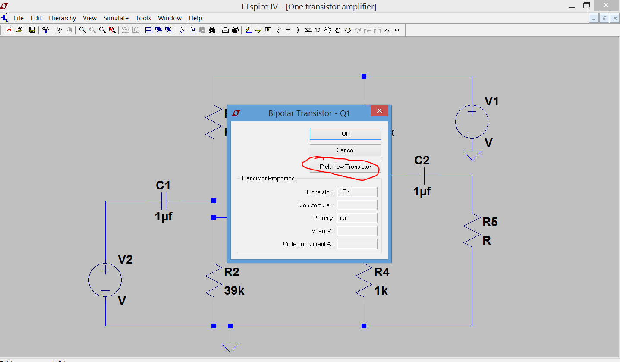Select the Rotate component icon
This screenshot has width=620, height=362.
coord(368,30)
